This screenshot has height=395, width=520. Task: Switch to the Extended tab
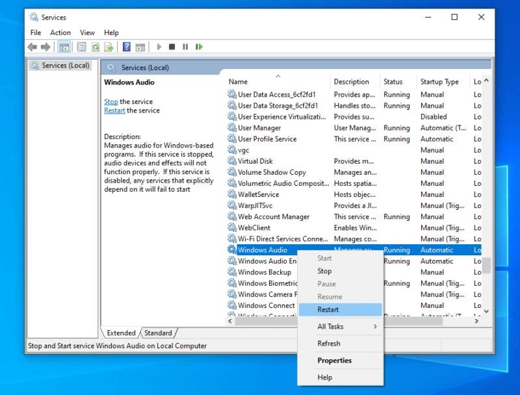(121, 333)
